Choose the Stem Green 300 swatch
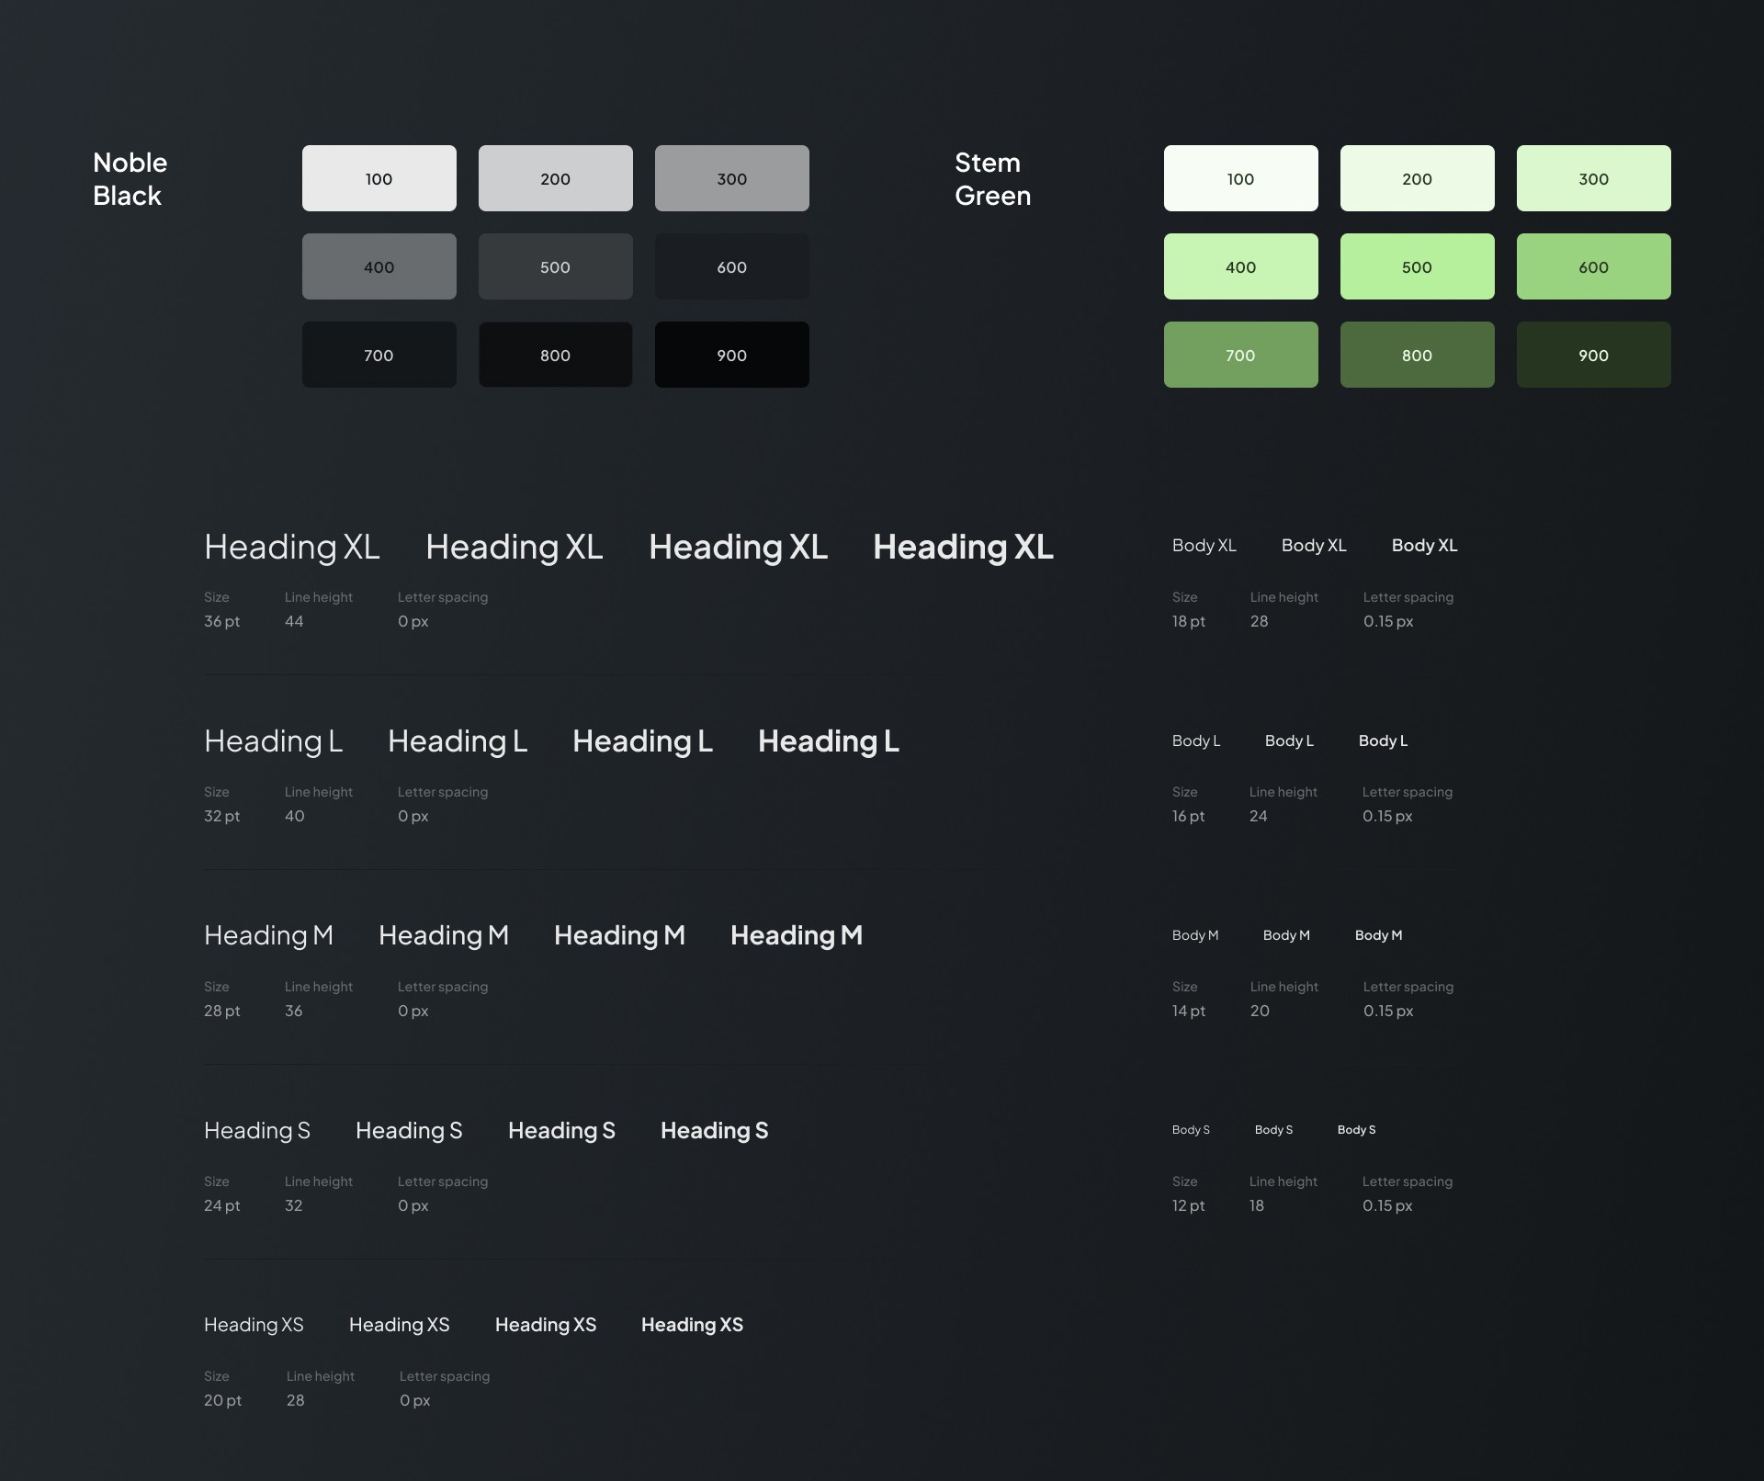 coord(1593,178)
